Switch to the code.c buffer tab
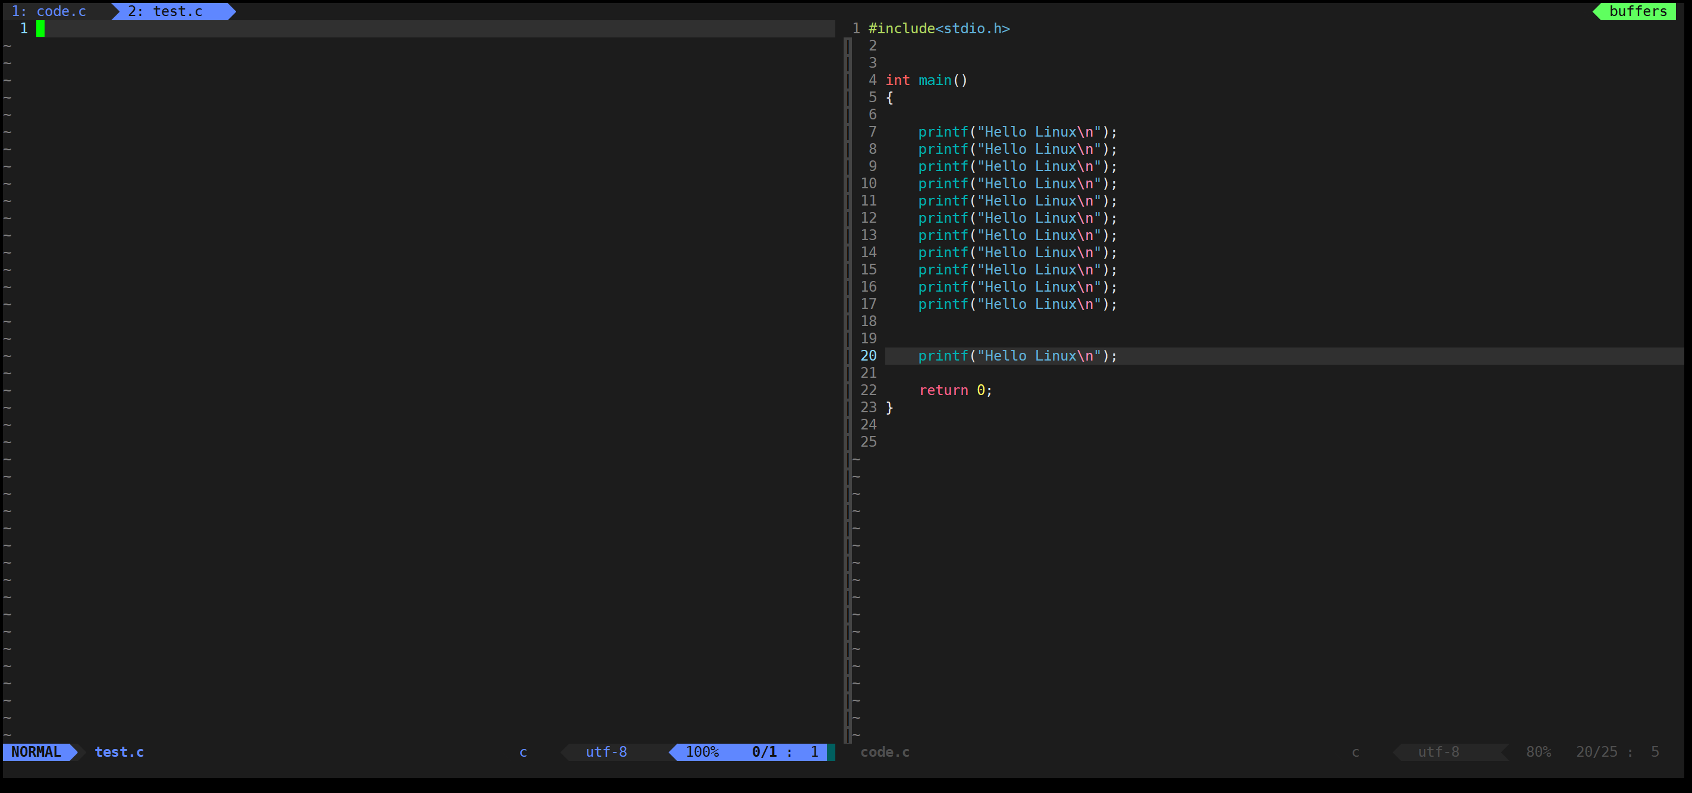Screen dimensions: 1692x793 49,11
